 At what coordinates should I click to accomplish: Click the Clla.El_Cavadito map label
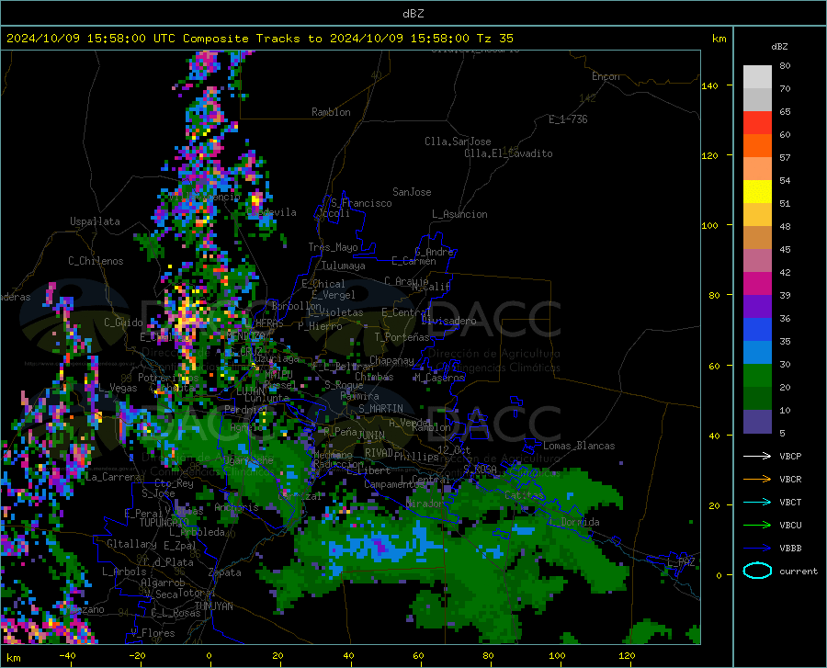click(x=508, y=153)
